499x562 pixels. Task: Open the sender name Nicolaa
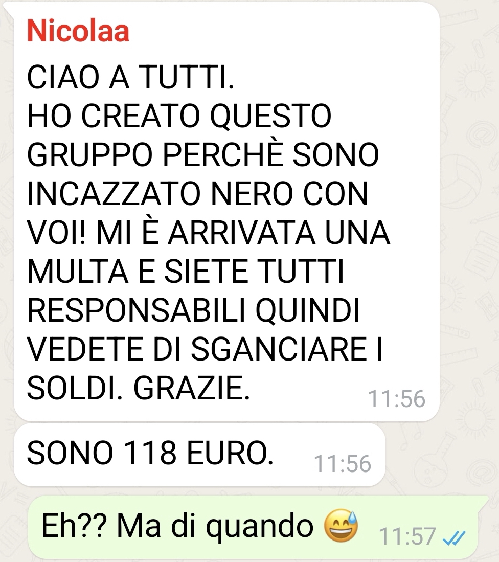pyautogui.click(x=78, y=31)
